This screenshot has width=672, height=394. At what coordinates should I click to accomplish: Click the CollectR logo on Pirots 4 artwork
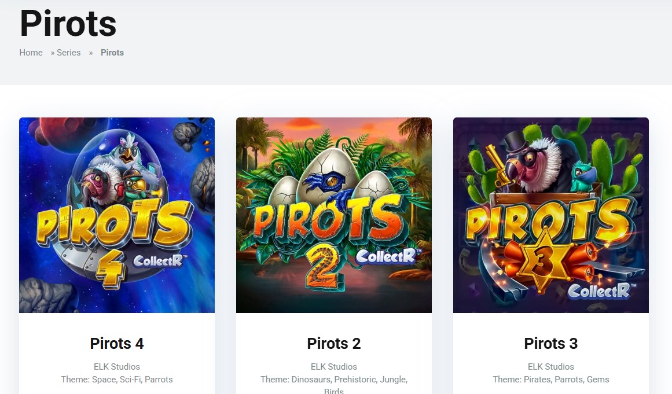click(157, 261)
